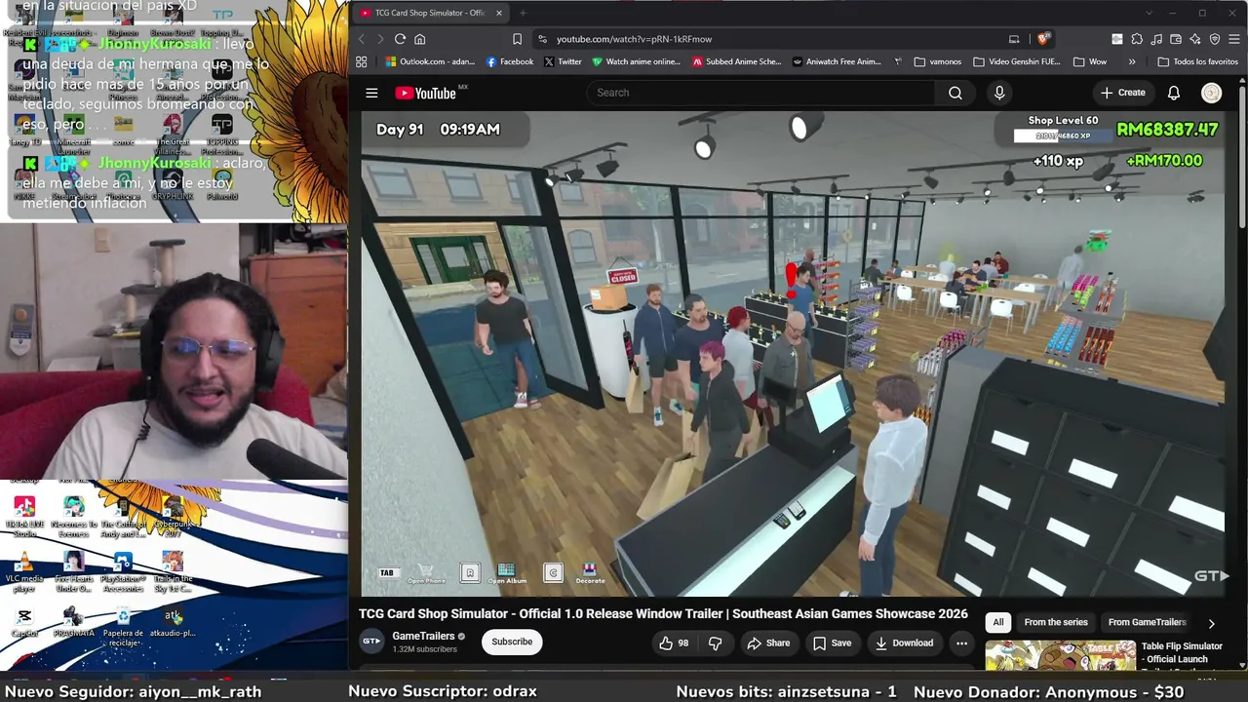This screenshot has width=1248, height=702.
Task: Open the Table Flip Simulator video thumbnail
Action: coord(1060,655)
